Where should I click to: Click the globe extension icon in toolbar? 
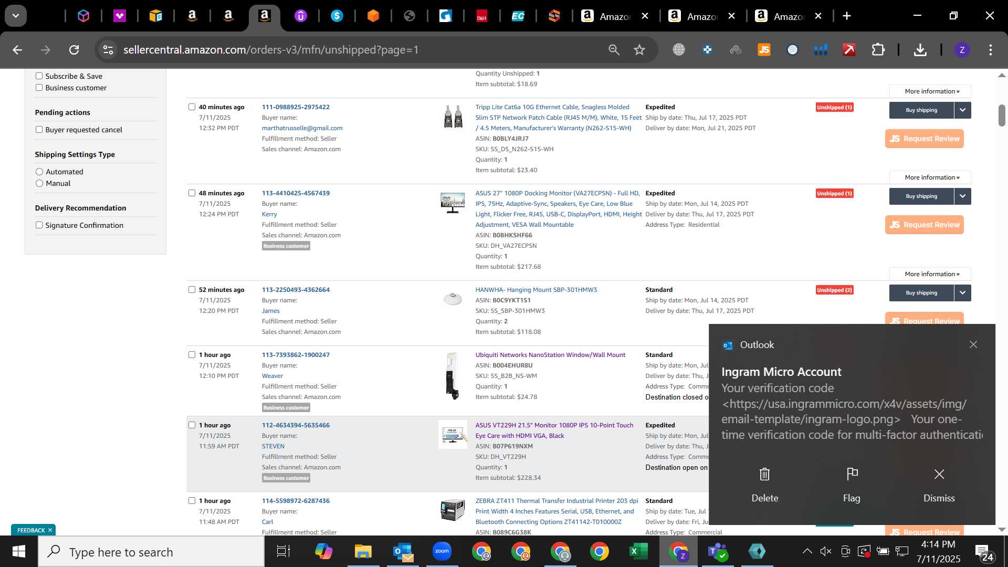click(x=679, y=50)
